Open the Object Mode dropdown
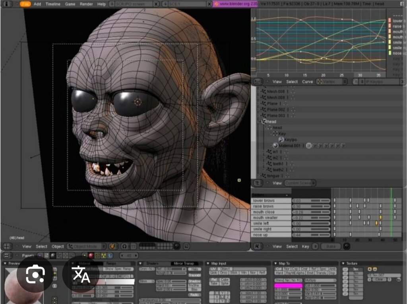Screen dimensions: 407x304 (x=87, y=246)
